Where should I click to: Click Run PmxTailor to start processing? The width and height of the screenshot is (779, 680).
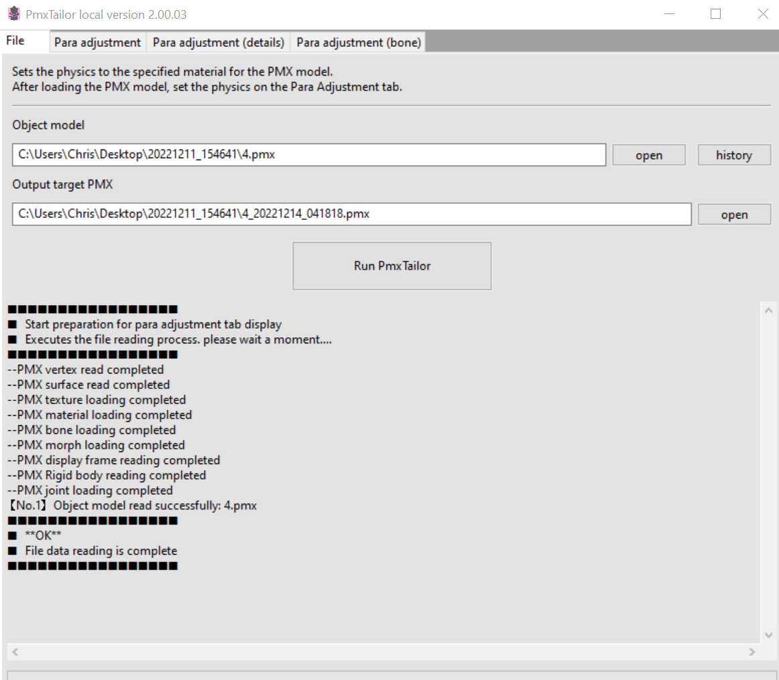[392, 266]
